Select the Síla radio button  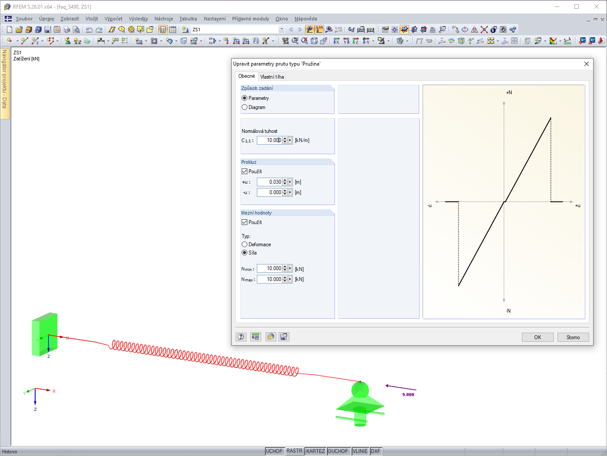coord(244,253)
